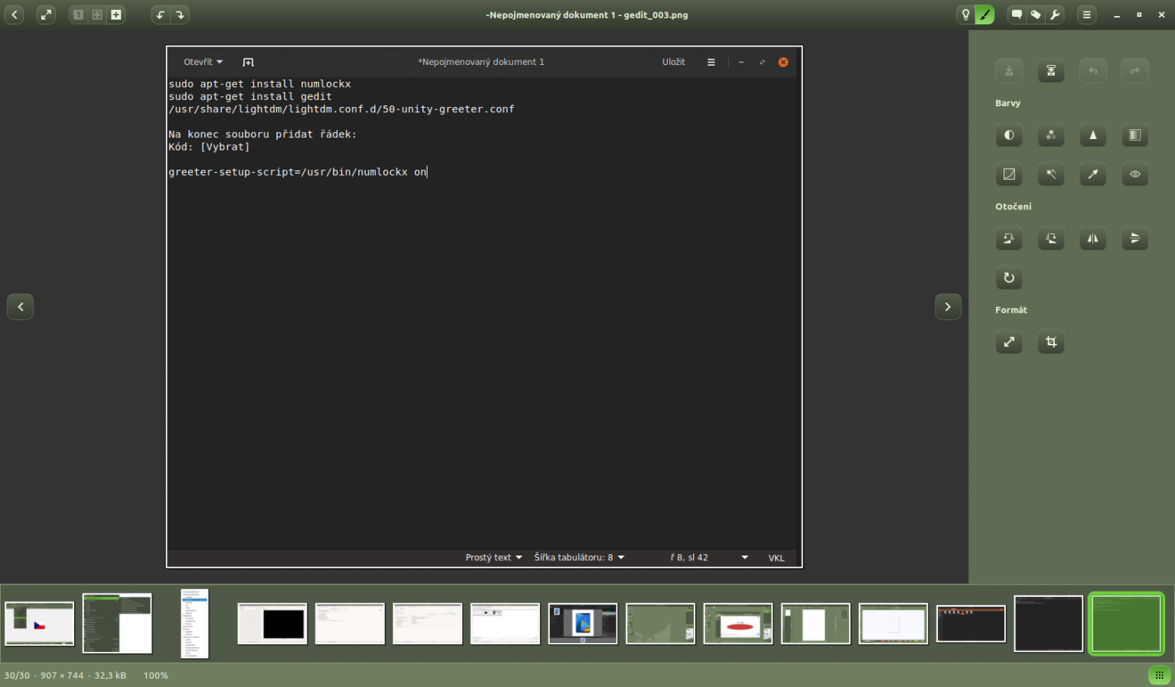Mirror the image vertically
Image resolution: width=1175 pixels, height=687 pixels.
pos(1135,238)
